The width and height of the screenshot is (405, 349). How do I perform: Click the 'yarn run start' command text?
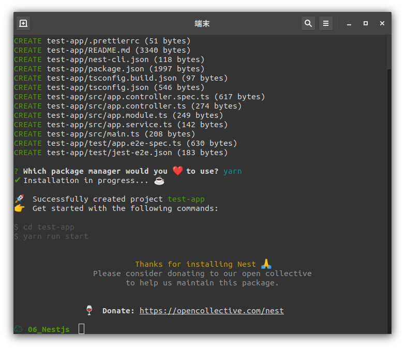click(x=56, y=236)
